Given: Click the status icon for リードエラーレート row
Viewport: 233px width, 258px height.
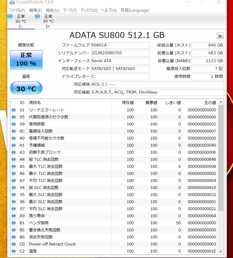Looking at the screenshot, I should [14, 110].
